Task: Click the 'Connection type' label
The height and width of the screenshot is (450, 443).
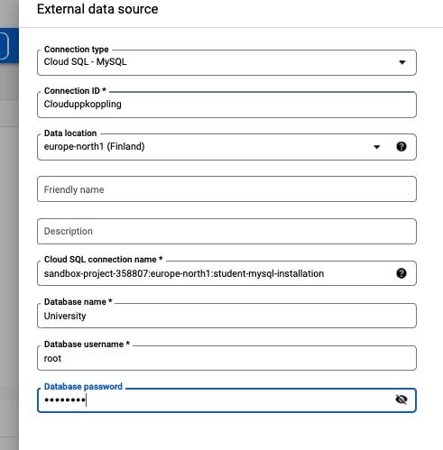Action: pyautogui.click(x=77, y=49)
